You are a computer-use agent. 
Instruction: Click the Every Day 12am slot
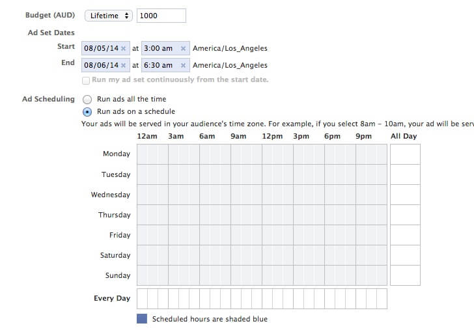tap(142, 299)
